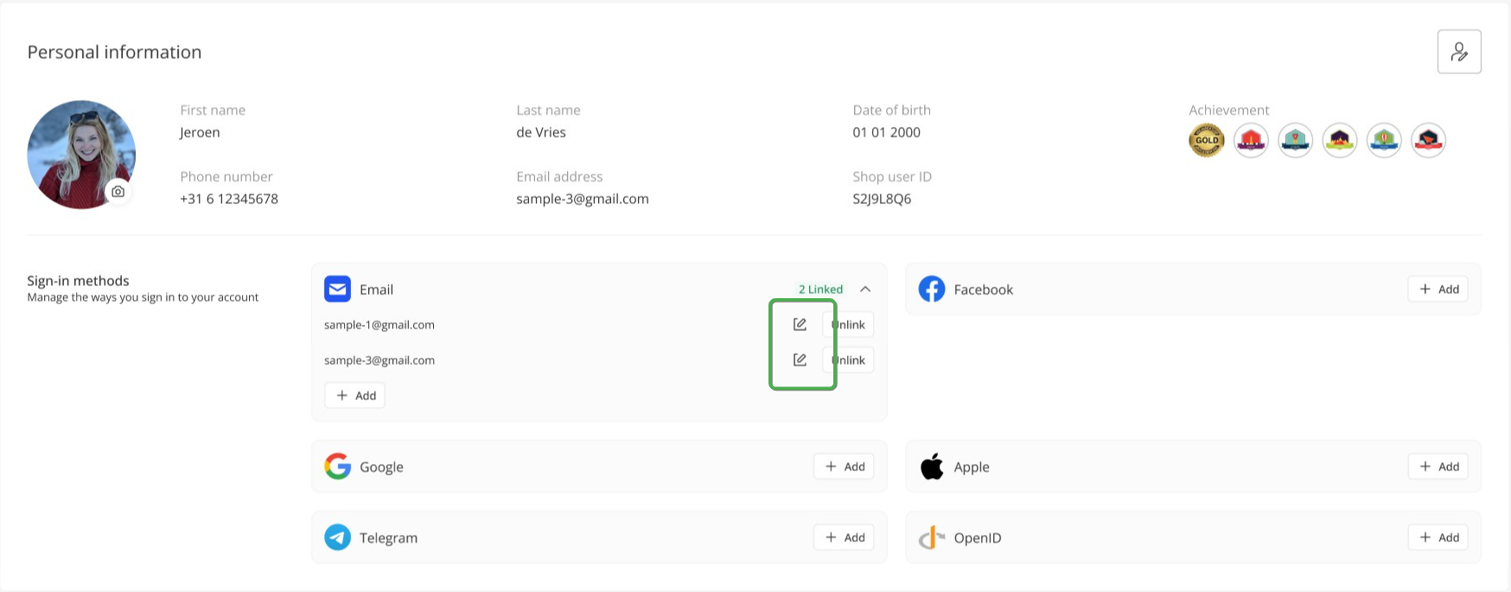Unlink sample-1@gmail.com from account
The height and width of the screenshot is (592, 1511).
tap(848, 324)
